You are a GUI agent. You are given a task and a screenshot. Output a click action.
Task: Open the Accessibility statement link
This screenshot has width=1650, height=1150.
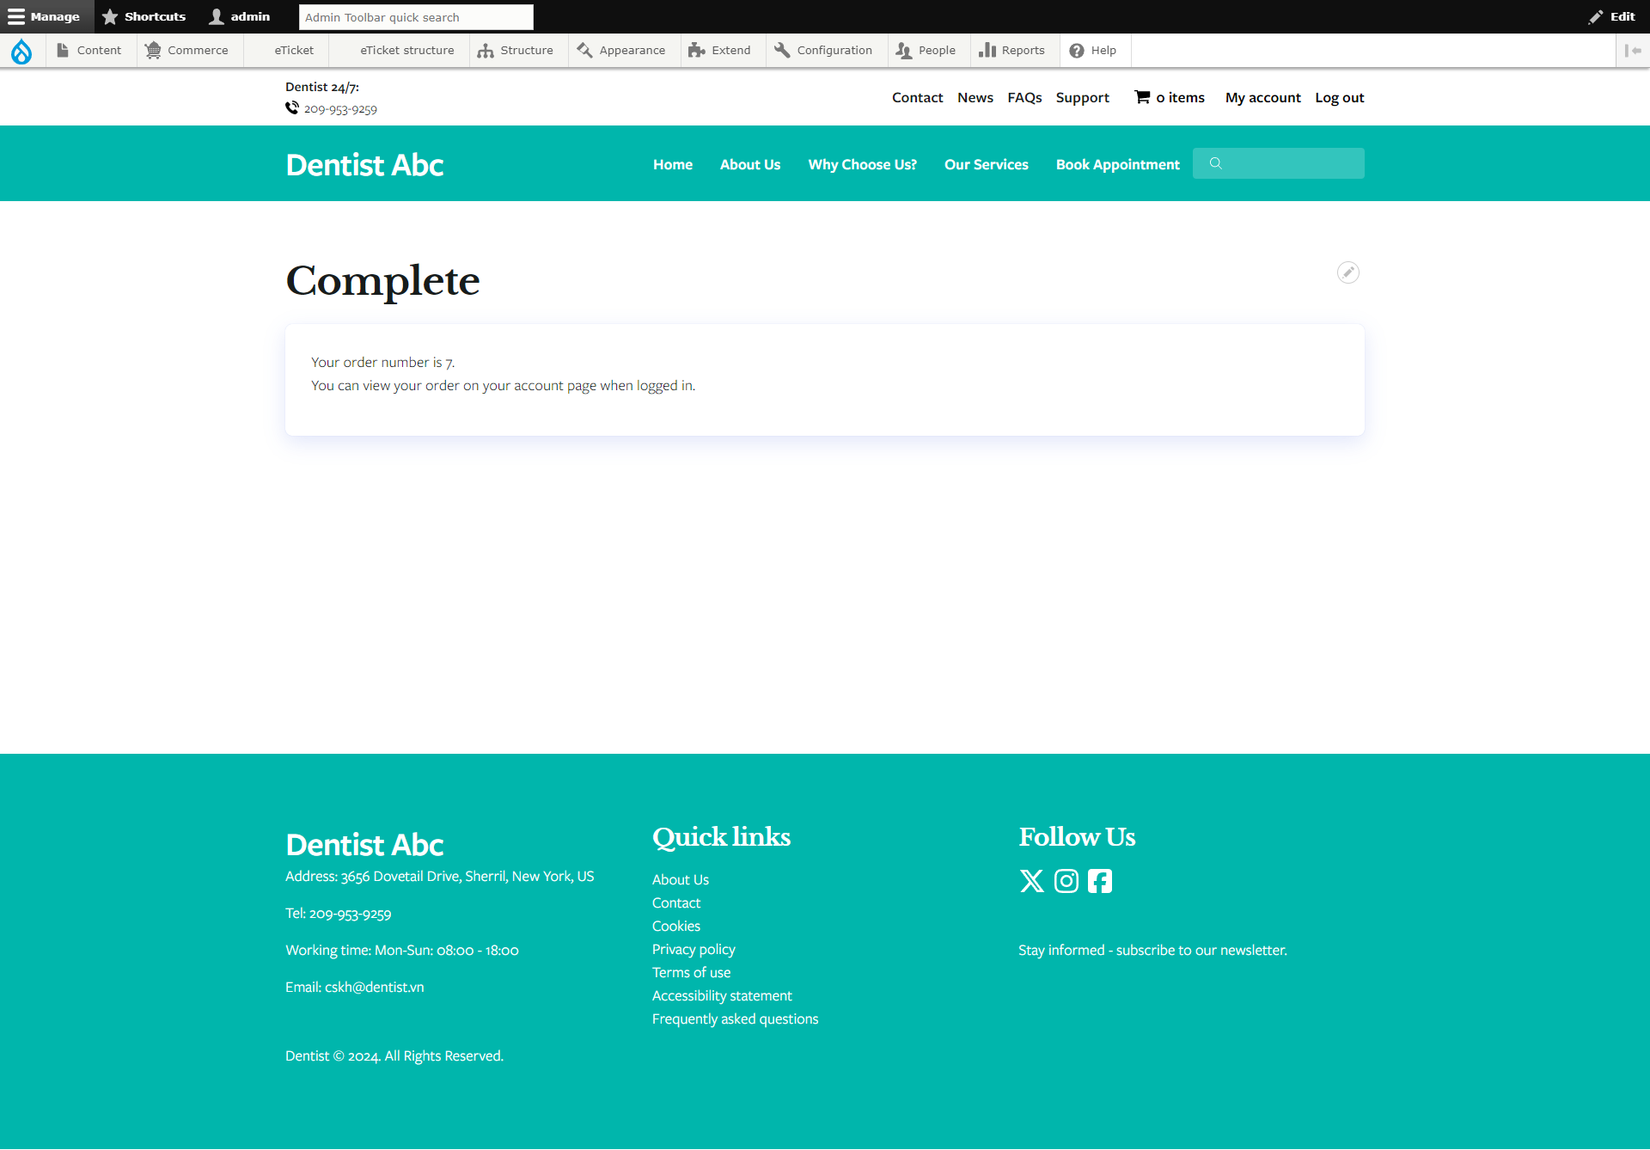click(x=722, y=995)
